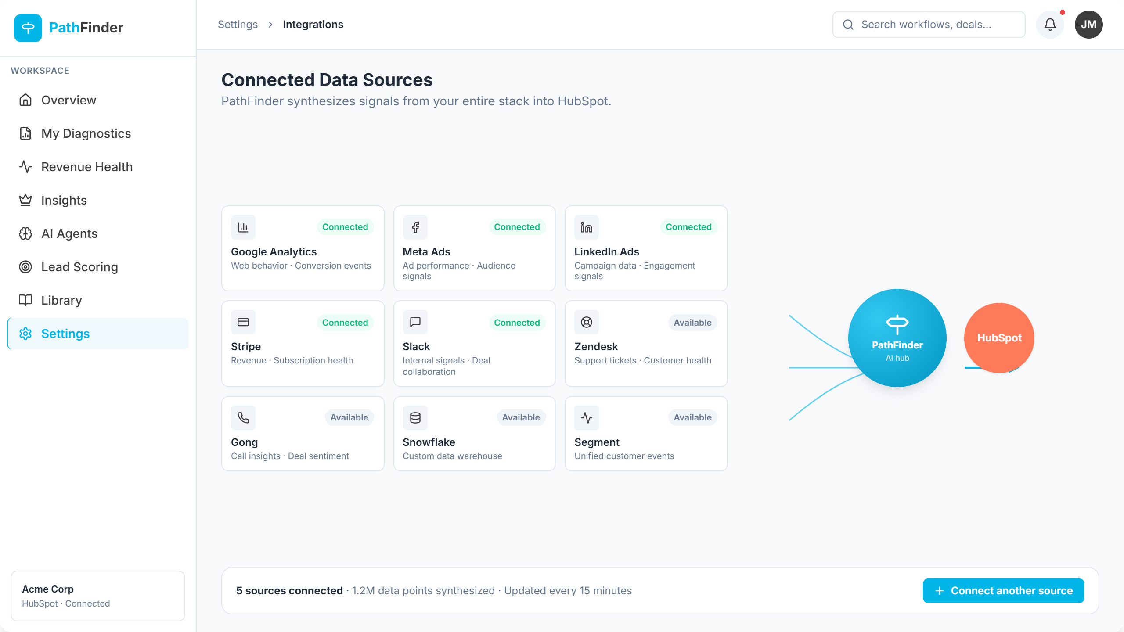Click Connect another source button
The width and height of the screenshot is (1124, 632).
[x=1003, y=591]
